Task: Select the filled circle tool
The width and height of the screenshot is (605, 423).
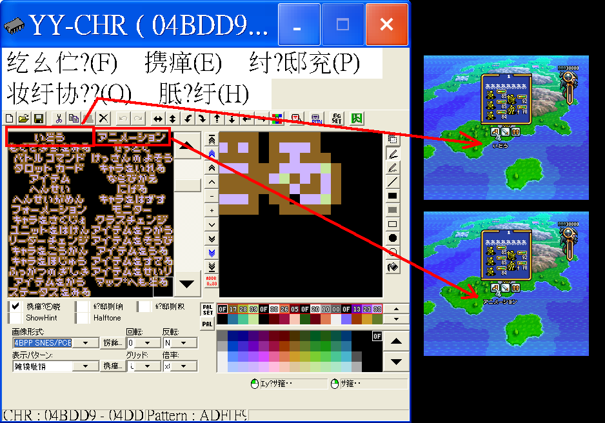Action: [x=392, y=238]
